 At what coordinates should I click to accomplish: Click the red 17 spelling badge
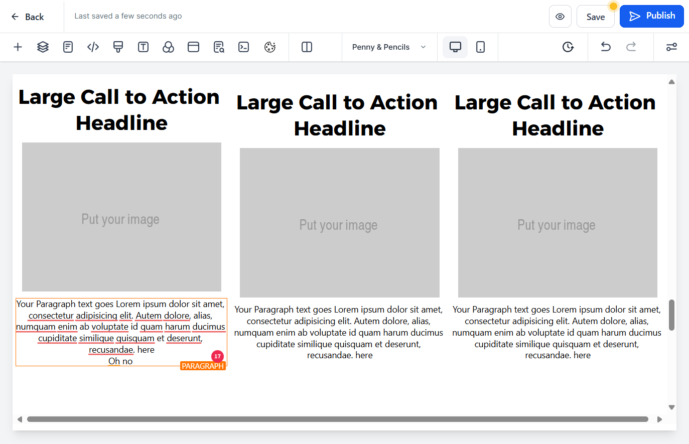click(217, 356)
